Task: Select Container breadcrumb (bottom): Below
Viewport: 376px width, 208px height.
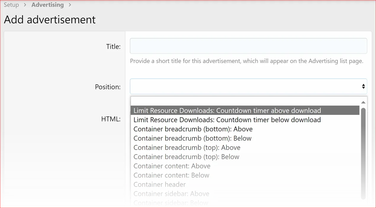Action: (192, 138)
